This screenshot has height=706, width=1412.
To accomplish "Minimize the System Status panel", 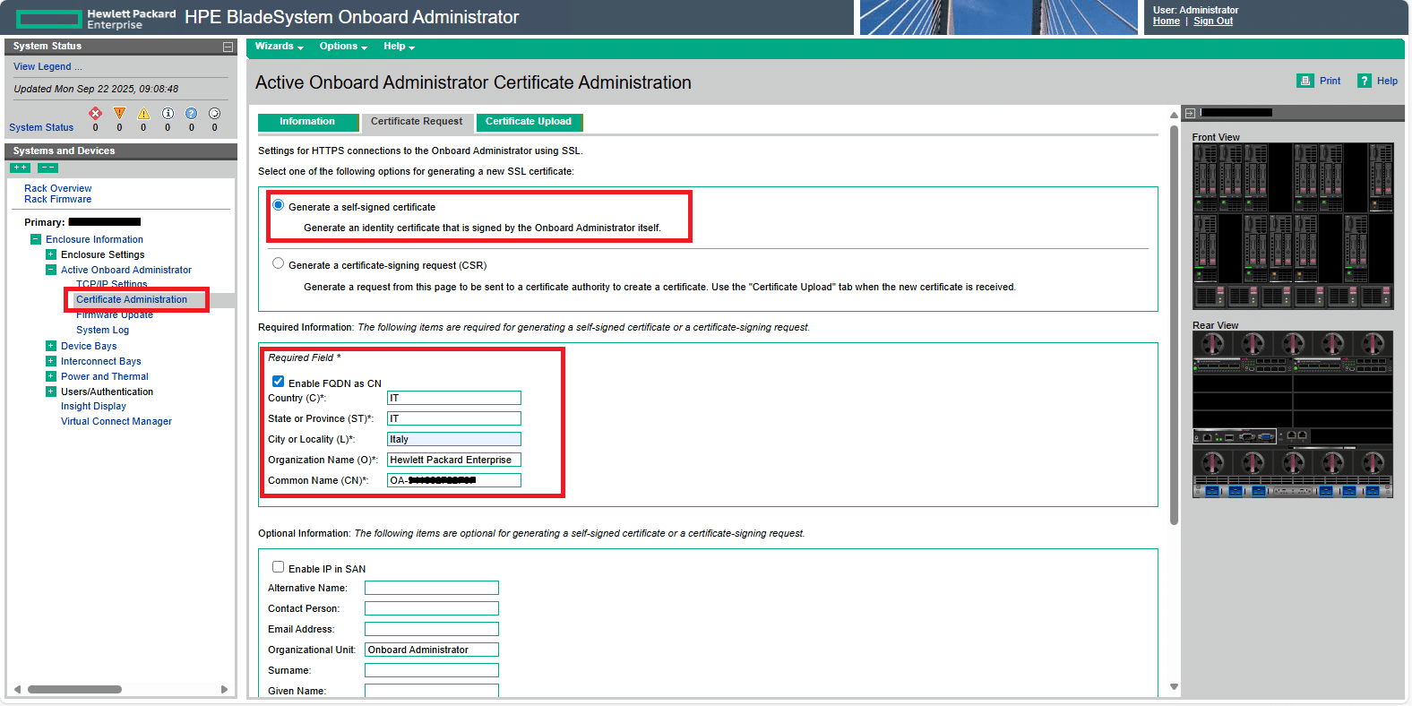I will (228, 47).
